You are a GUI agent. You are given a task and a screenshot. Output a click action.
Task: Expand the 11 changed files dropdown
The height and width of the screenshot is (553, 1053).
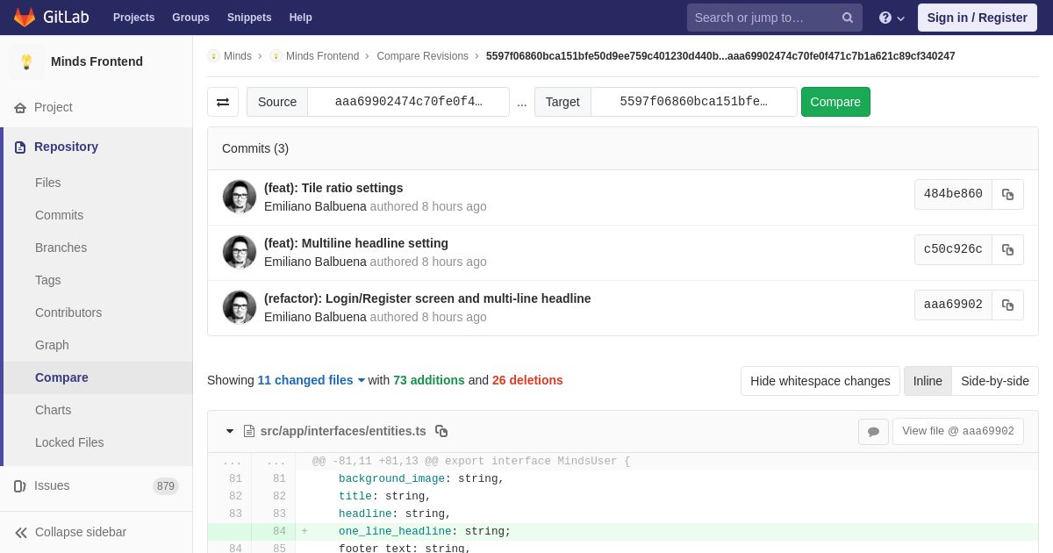(311, 380)
